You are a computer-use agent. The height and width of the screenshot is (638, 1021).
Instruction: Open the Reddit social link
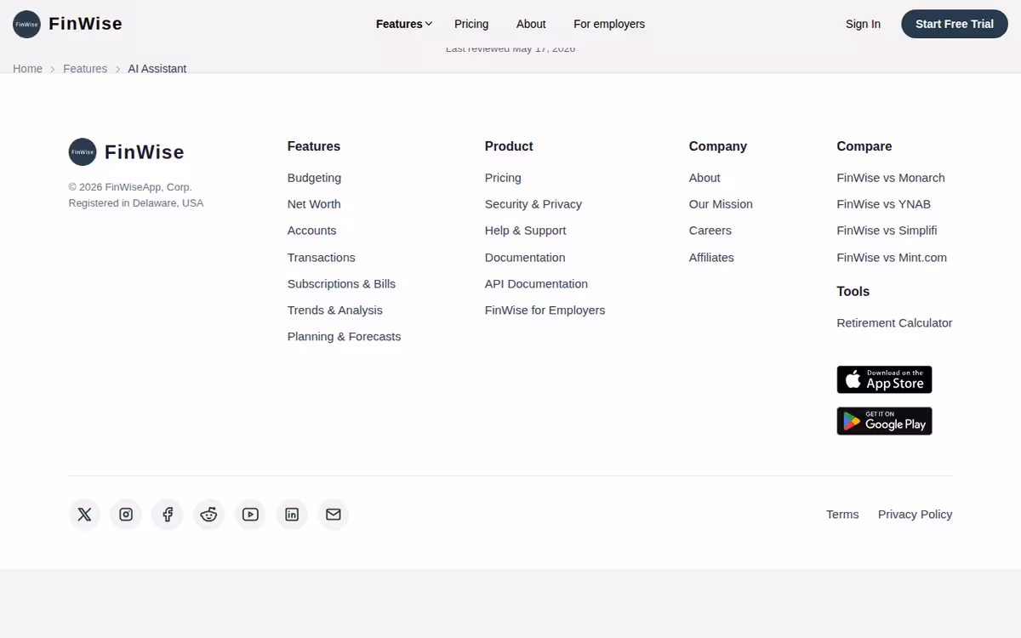[208, 515]
